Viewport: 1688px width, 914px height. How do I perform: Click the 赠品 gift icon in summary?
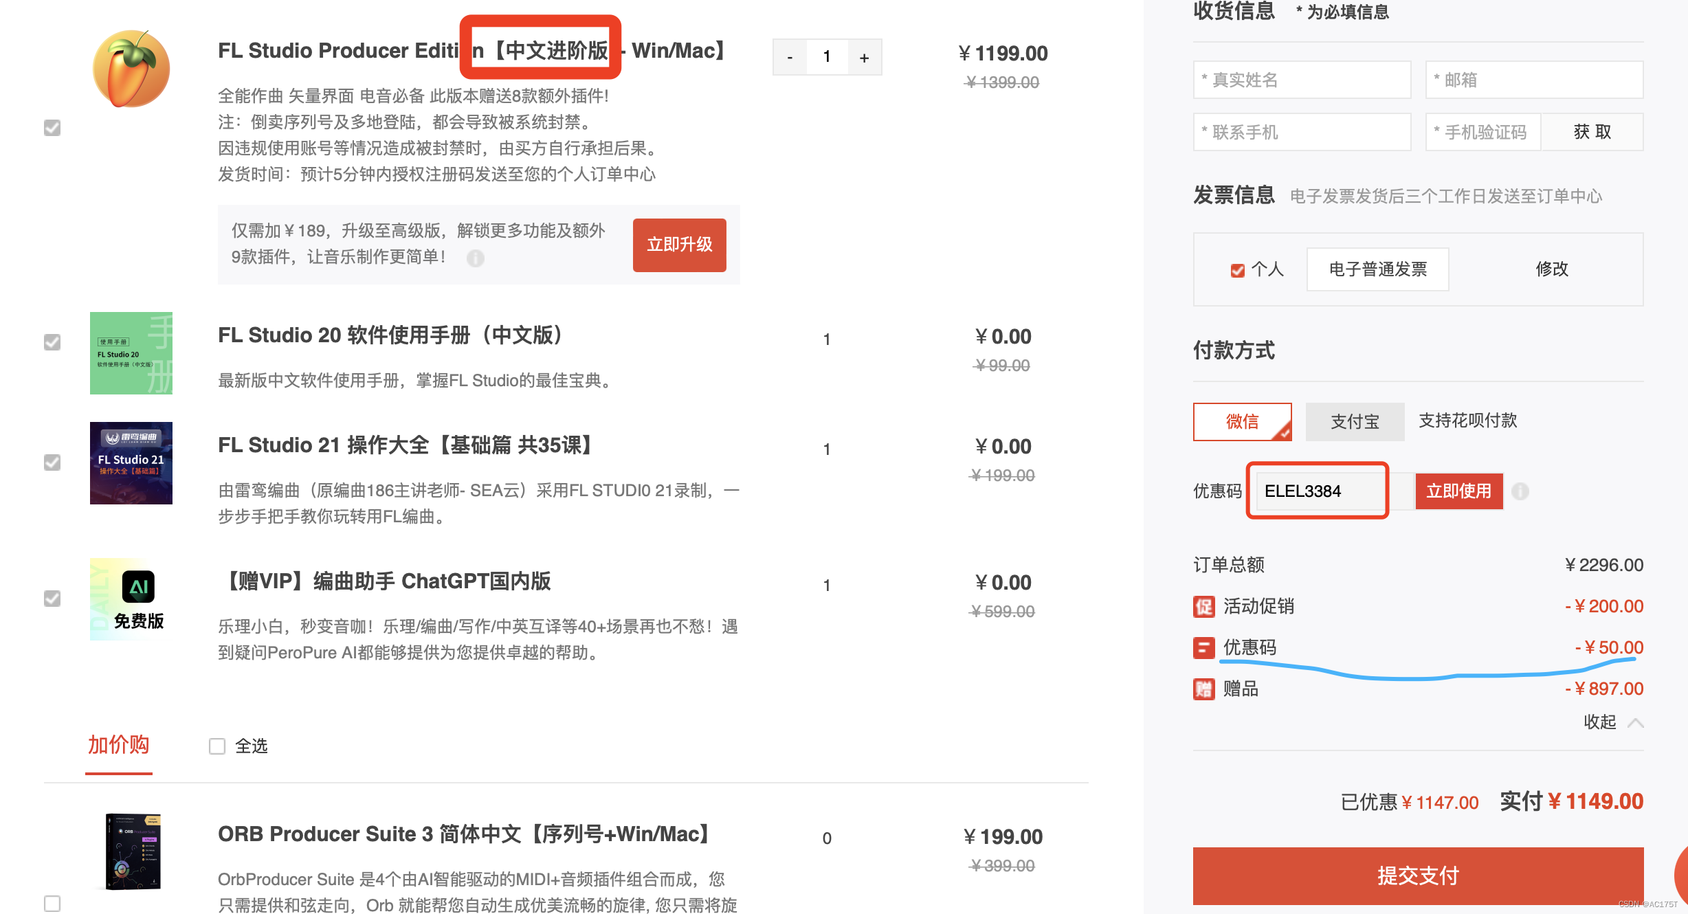coord(1204,689)
